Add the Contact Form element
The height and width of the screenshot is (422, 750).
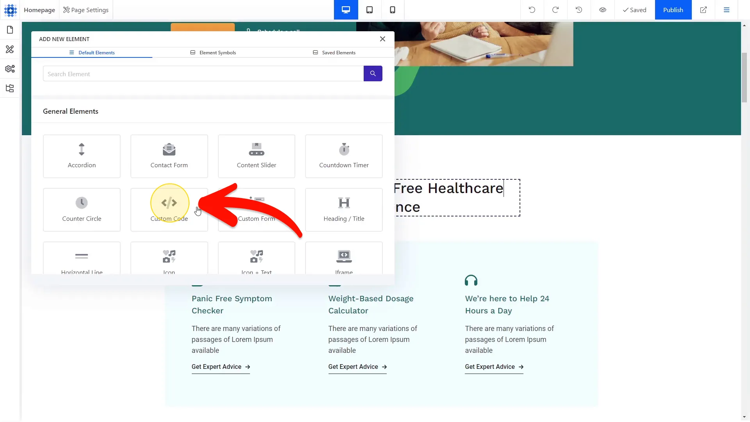pos(169,156)
